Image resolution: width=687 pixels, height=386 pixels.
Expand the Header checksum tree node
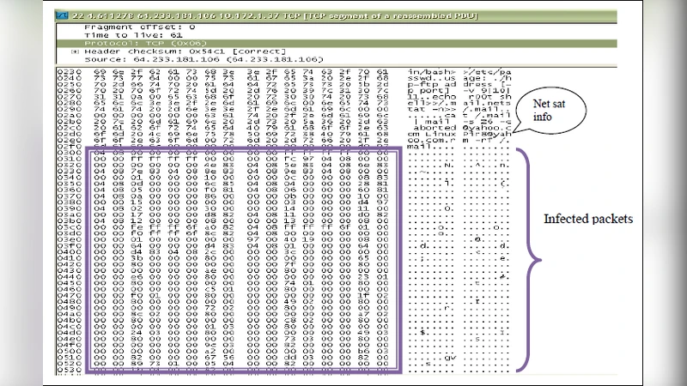pos(75,51)
